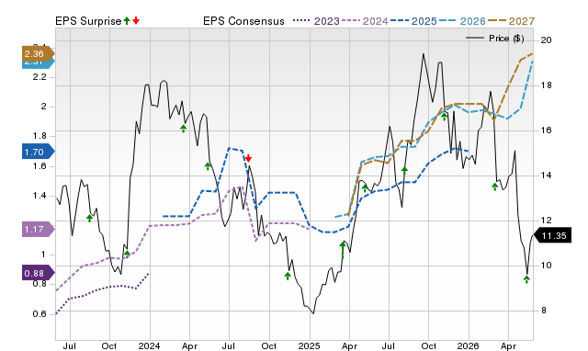Click the 1.4 label on the EPS axis
Image resolution: width=588 pixels, height=351 pixels.
(x=40, y=196)
